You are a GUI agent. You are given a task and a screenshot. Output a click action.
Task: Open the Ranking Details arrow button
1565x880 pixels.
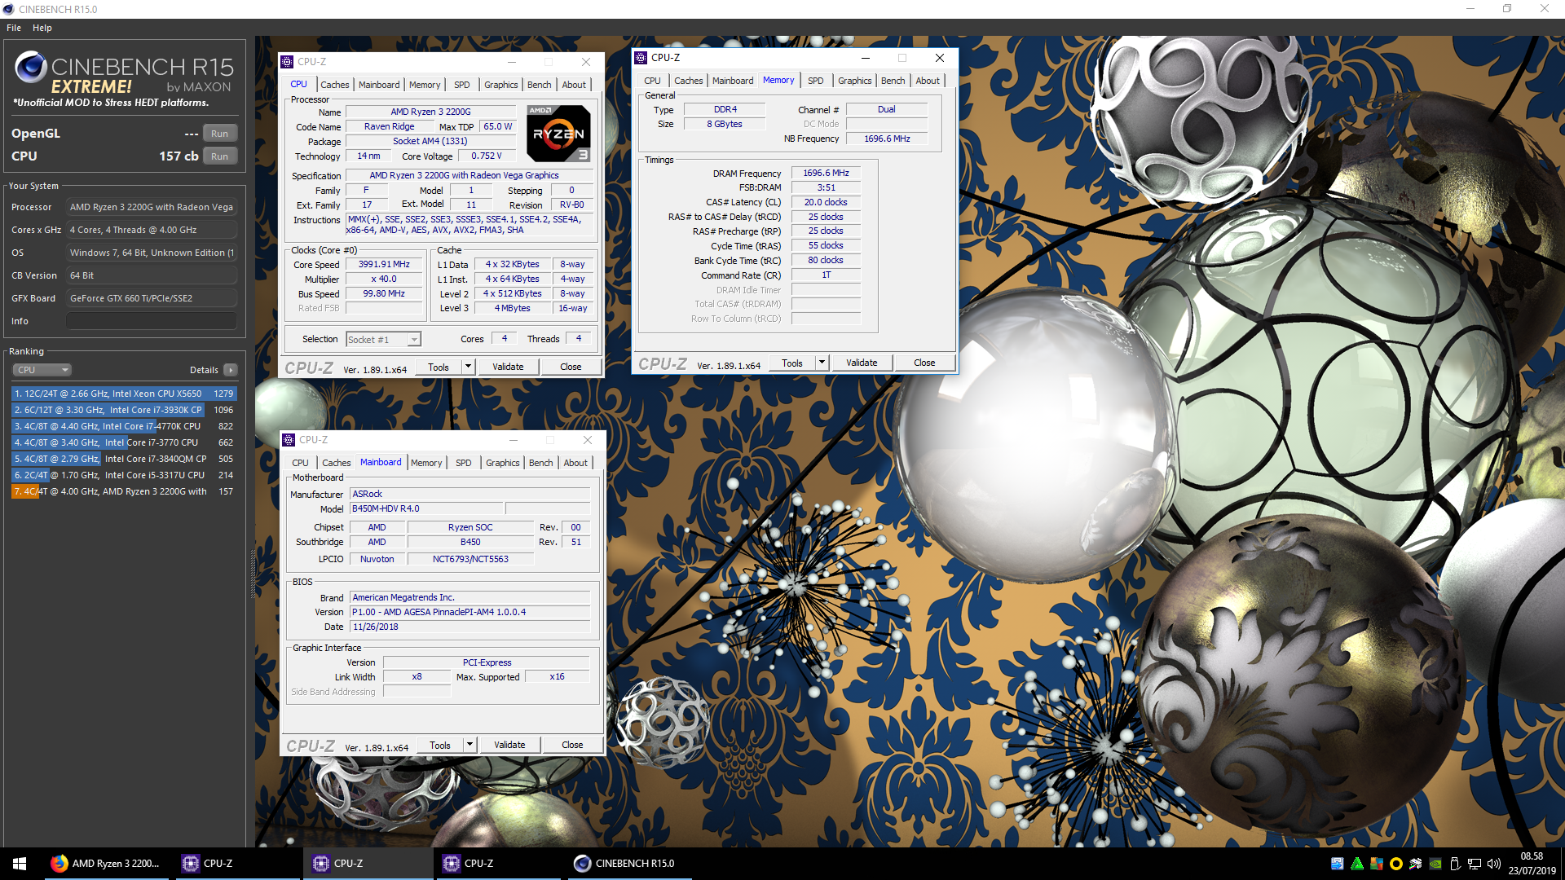tap(231, 370)
